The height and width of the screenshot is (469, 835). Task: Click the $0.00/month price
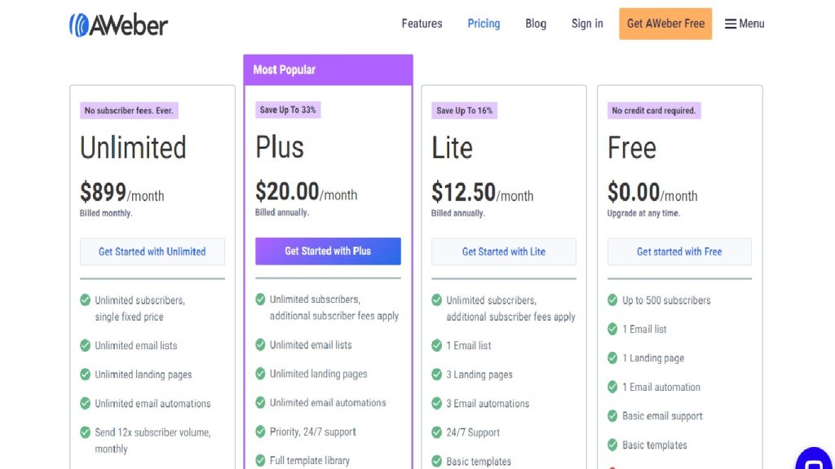(652, 192)
